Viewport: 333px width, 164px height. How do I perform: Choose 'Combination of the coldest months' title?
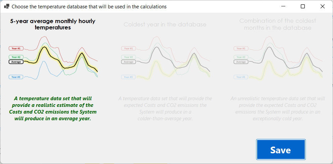tap(278, 24)
